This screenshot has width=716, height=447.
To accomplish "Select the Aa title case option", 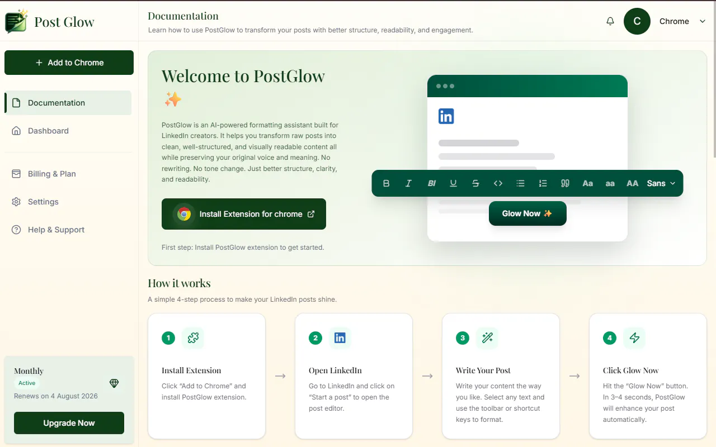I will [587, 183].
